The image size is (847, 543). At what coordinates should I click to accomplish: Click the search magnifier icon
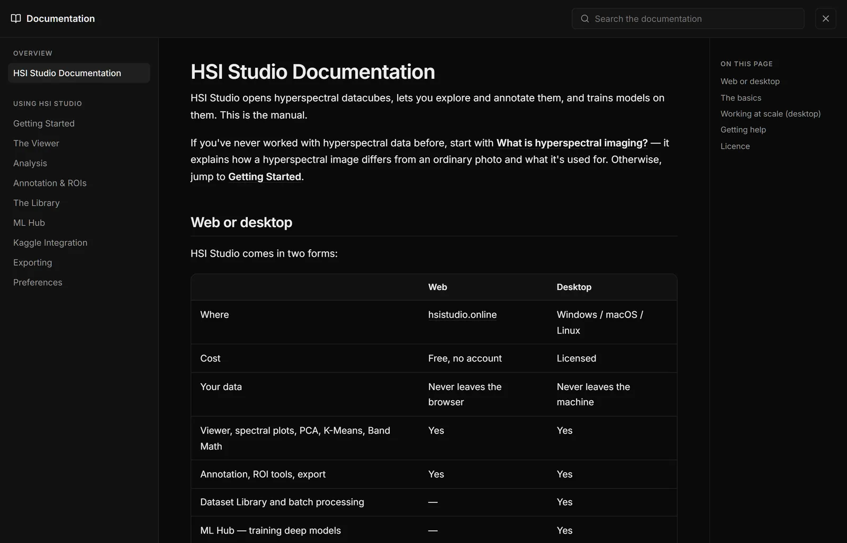(585, 19)
